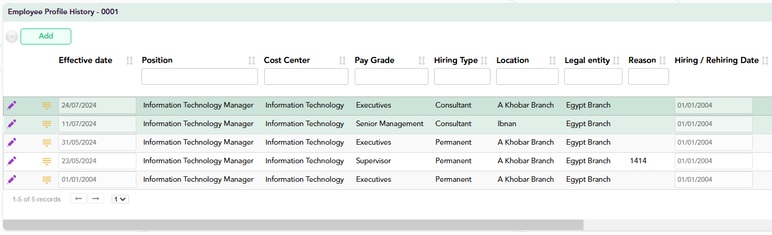The width and height of the screenshot is (772, 235).
Task: Sort by Effective date column arrows
Action: 130,61
